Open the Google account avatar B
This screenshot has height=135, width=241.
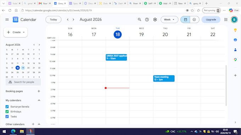[x=234, y=20]
